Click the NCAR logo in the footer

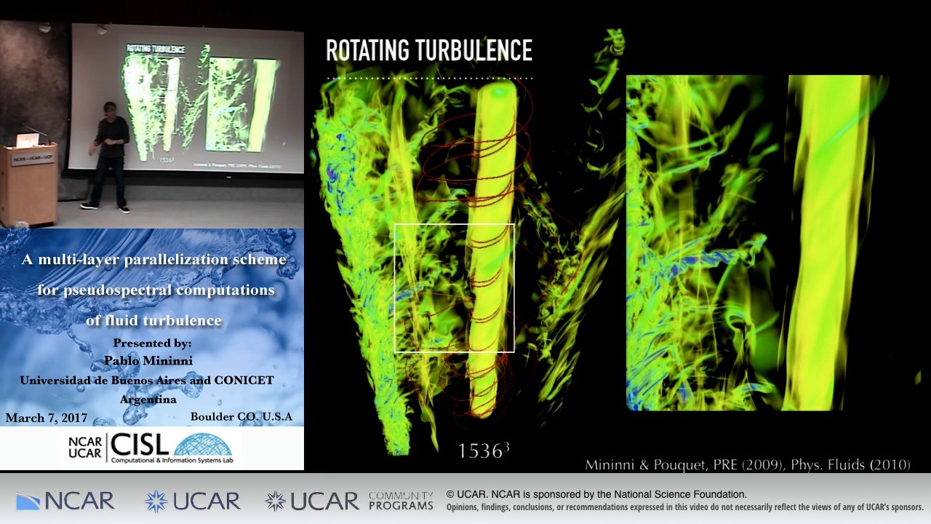point(65,501)
